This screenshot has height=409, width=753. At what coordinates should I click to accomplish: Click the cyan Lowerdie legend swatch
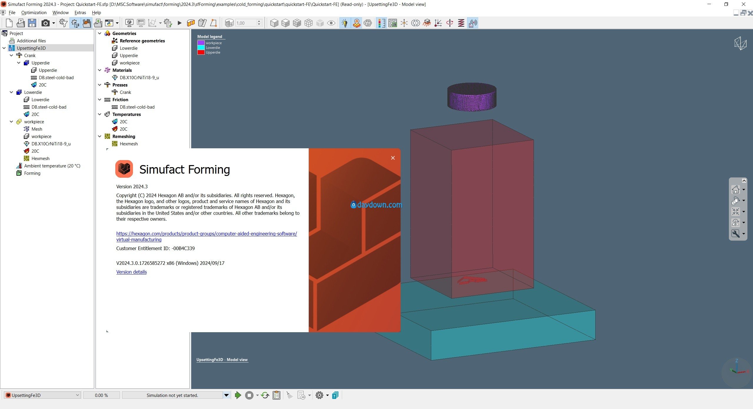(201, 47)
